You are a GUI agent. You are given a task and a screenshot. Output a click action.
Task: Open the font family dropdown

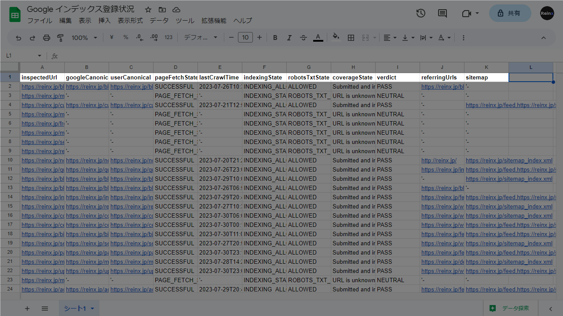click(x=201, y=38)
